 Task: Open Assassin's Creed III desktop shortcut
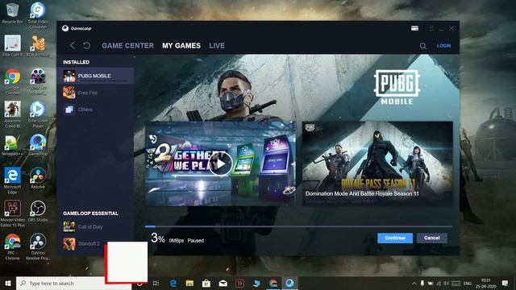pos(12,114)
